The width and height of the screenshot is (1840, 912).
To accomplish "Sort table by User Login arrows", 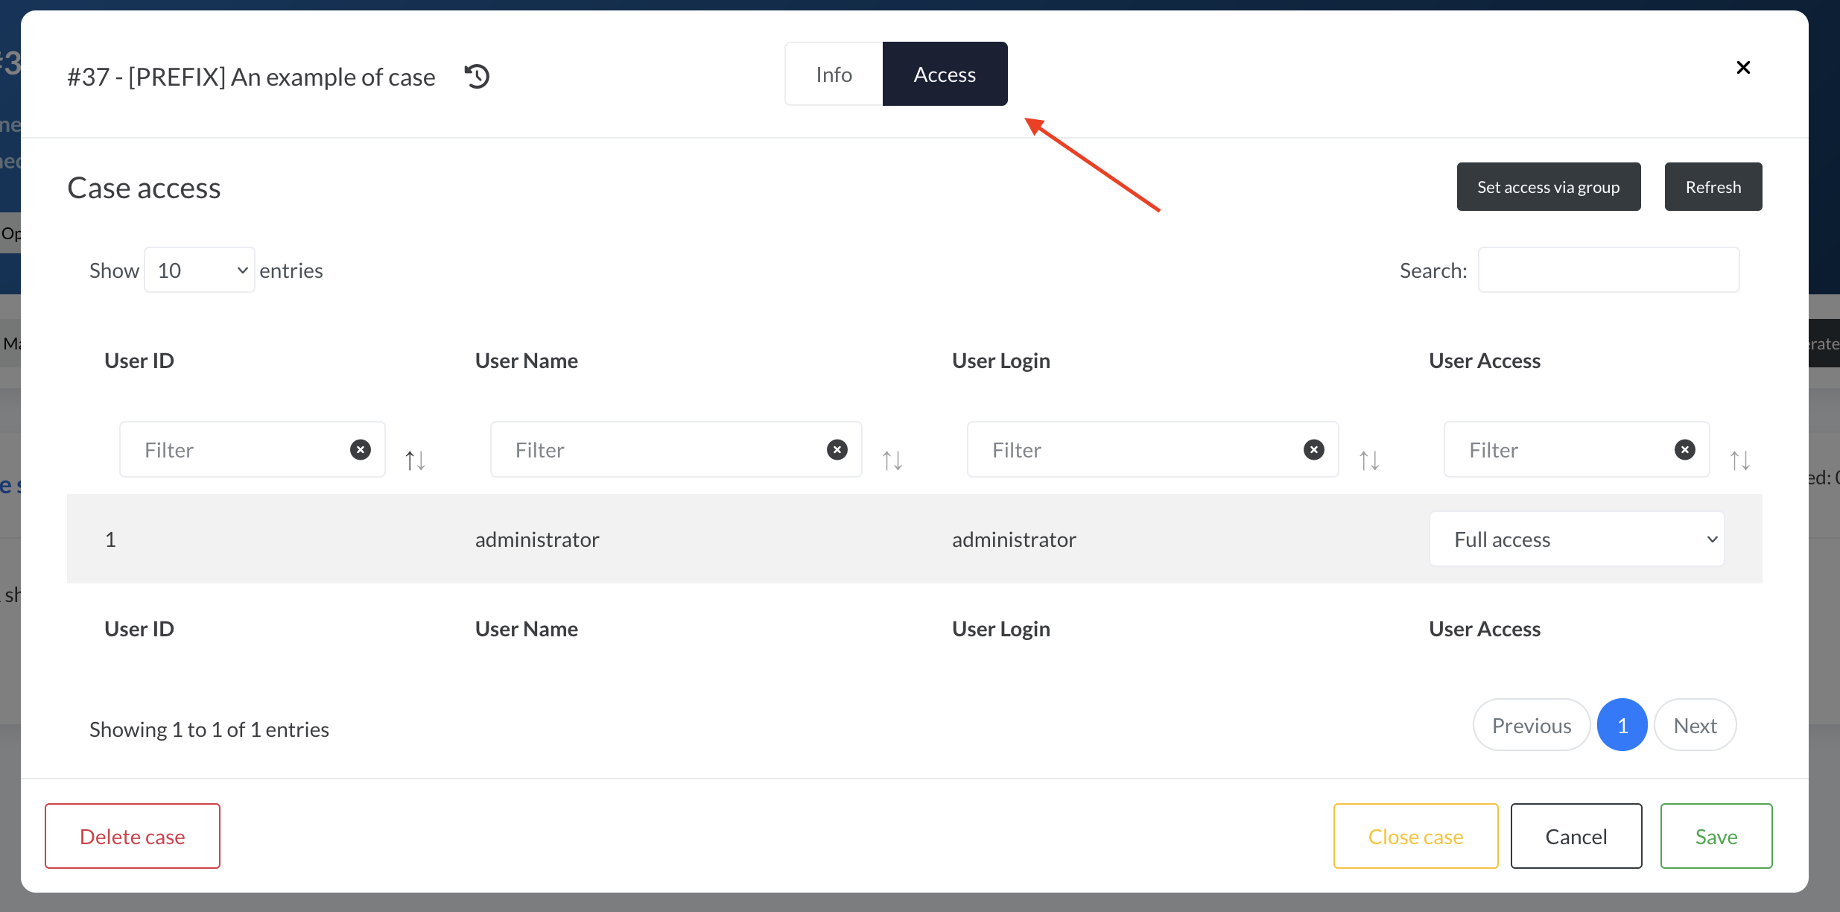I will click(1369, 460).
